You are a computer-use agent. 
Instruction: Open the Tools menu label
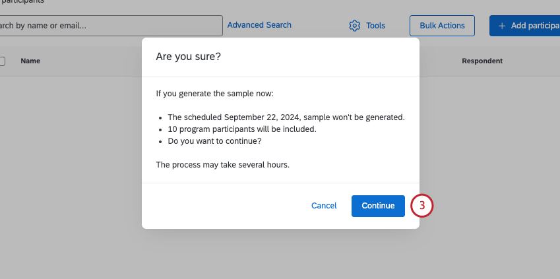click(x=375, y=26)
